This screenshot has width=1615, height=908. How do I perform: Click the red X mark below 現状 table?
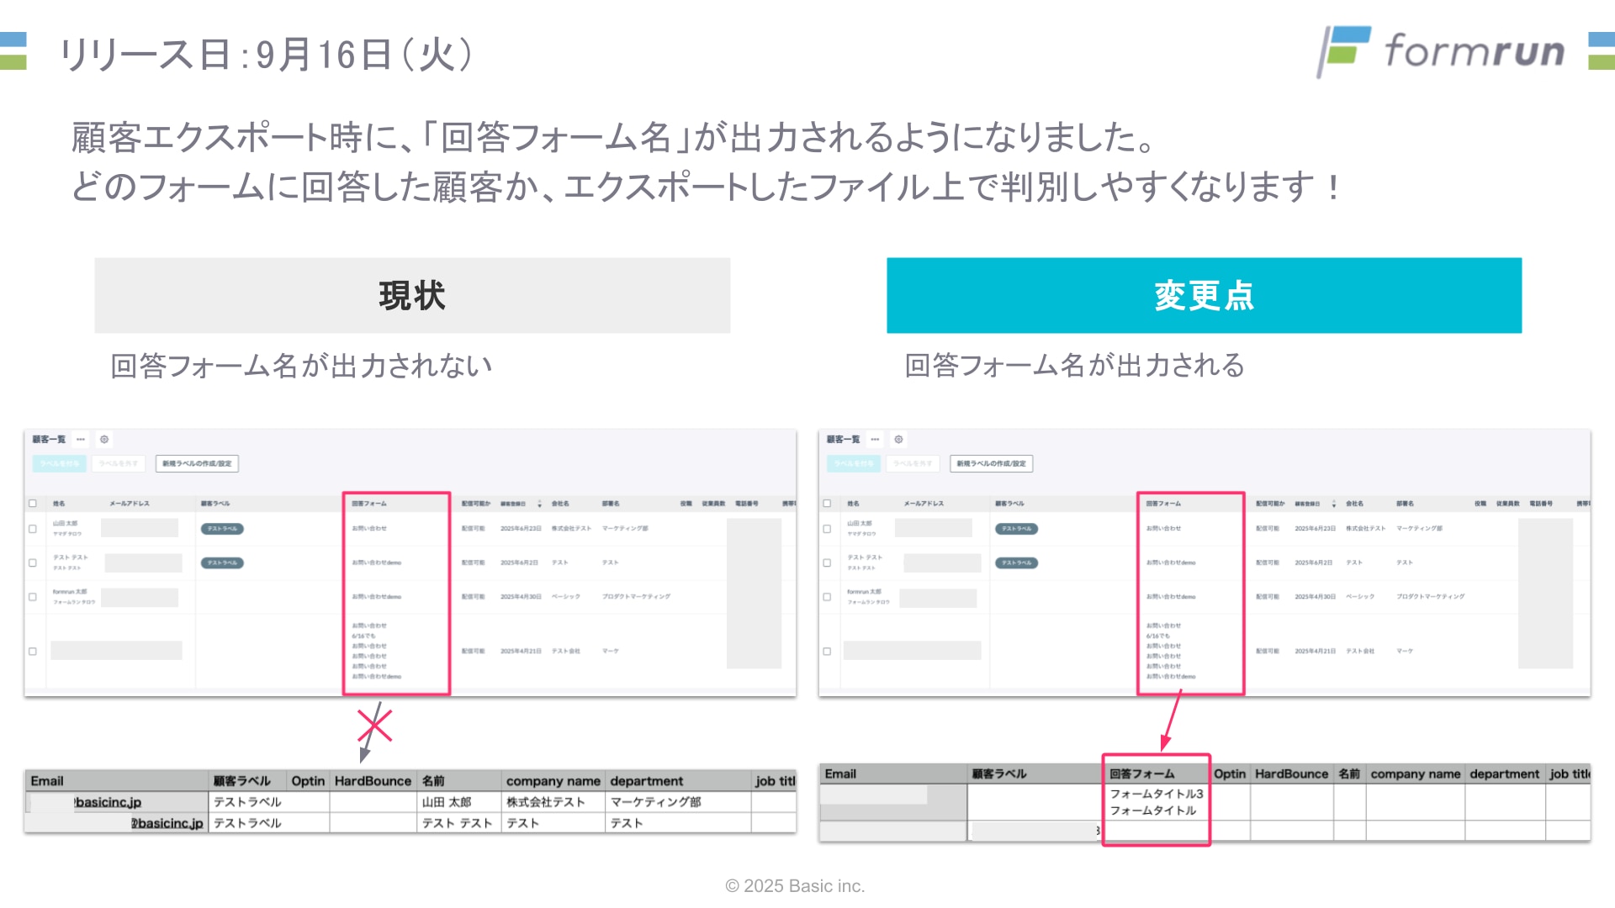(x=374, y=725)
